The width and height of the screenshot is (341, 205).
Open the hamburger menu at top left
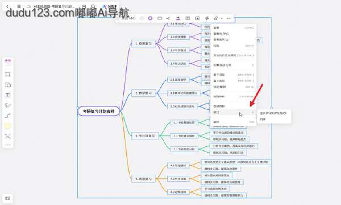(x=19, y=6)
